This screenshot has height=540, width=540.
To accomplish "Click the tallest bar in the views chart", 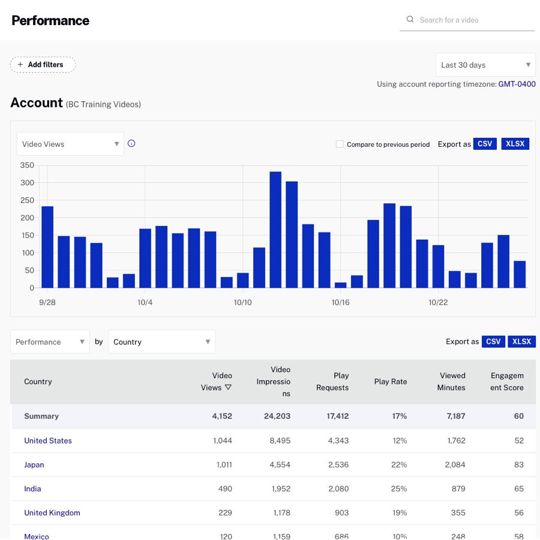I will (276, 228).
